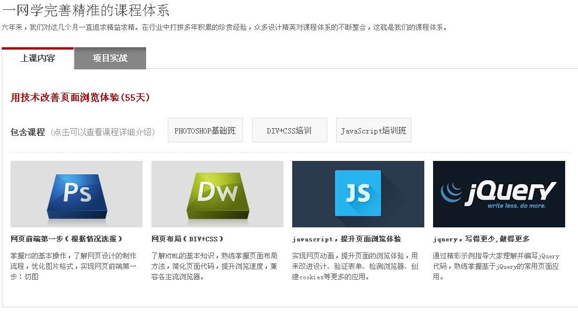This screenshot has width=578, height=330.
Task: Click the description starting with 掌握PS的基本操作
Action: tap(74, 266)
